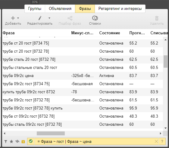Click the Редактировать pencil icon
The image size is (169, 148).
click(40, 18)
